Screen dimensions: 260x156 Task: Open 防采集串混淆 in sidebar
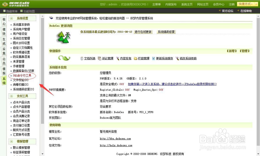tap(21, 57)
